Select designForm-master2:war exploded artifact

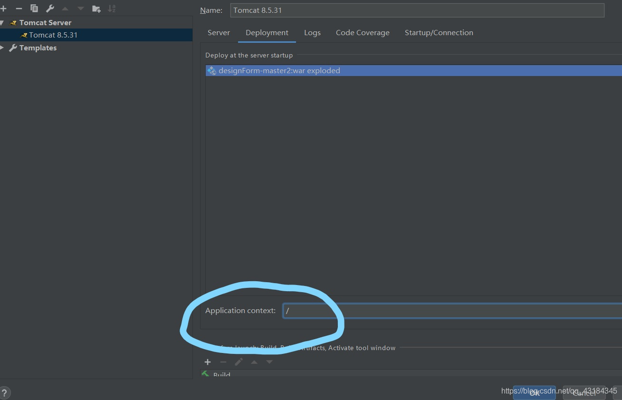(x=414, y=70)
